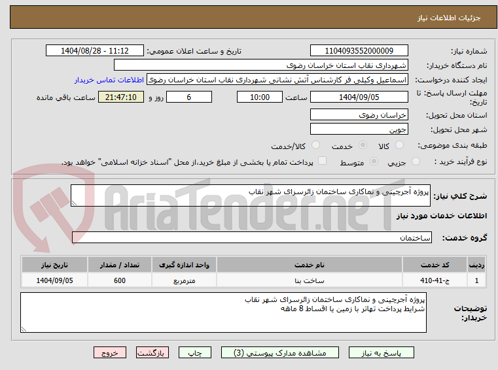Screen dimensions: 498x370
Task: Click the quantity cell 600
Action: click(120, 280)
